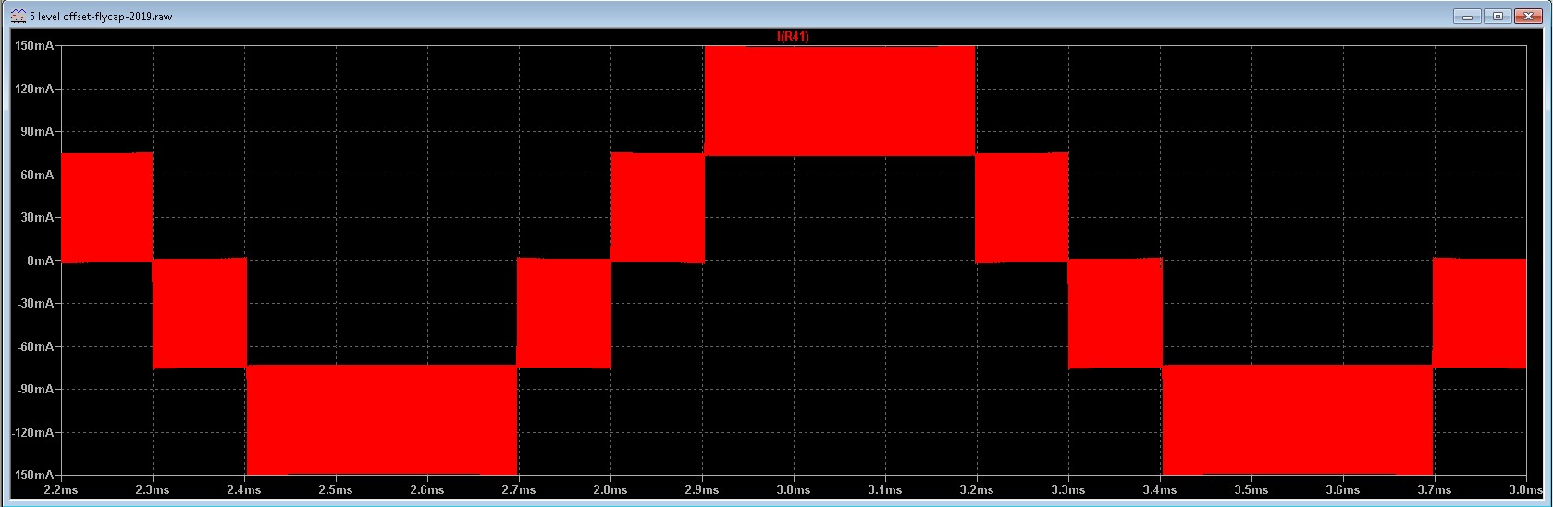Click the 3.6ms time axis label
Viewport: 1553px width, 507px height.
click(x=1343, y=490)
